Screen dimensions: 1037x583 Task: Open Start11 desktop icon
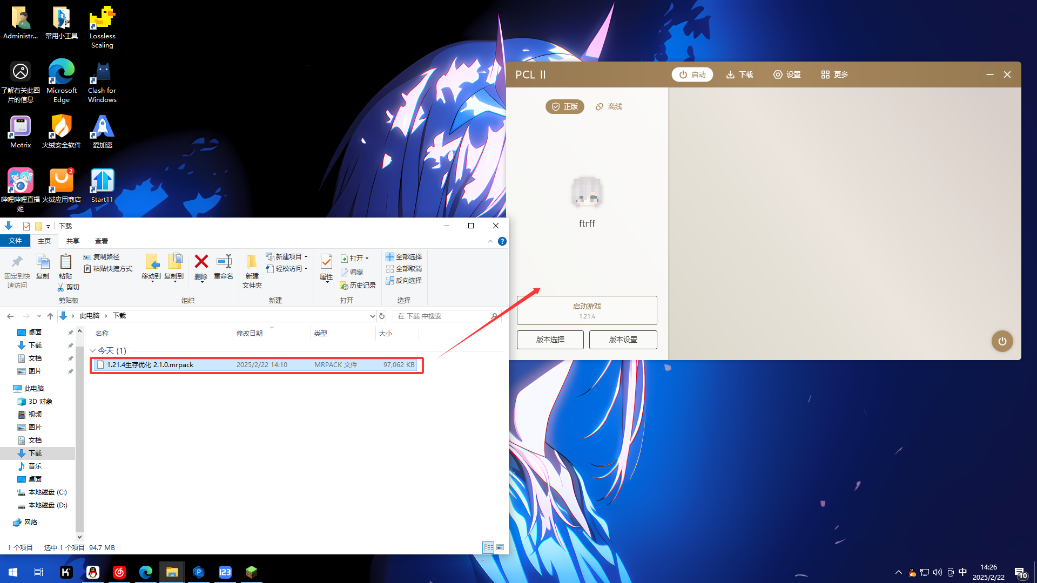point(102,186)
